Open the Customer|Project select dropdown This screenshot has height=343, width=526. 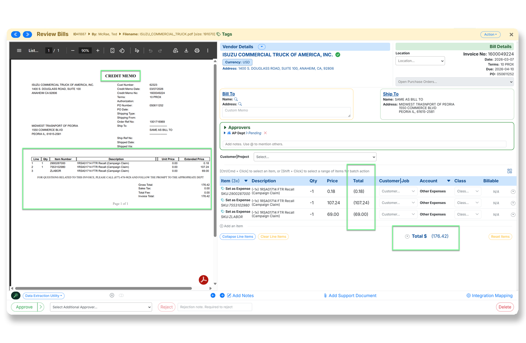coord(315,157)
